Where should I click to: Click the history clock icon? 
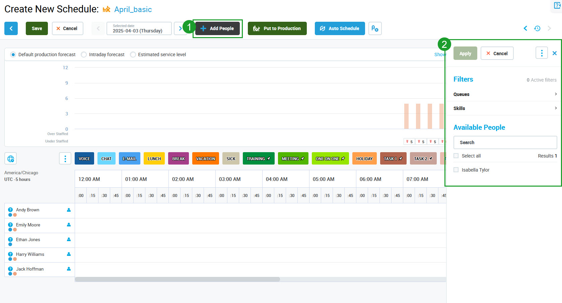537,28
